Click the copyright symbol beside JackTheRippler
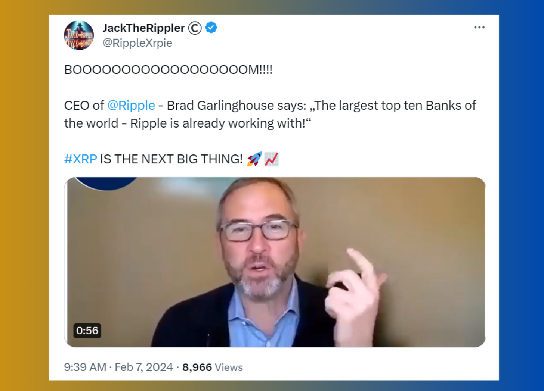Viewport: 544px width, 391px height. point(195,28)
